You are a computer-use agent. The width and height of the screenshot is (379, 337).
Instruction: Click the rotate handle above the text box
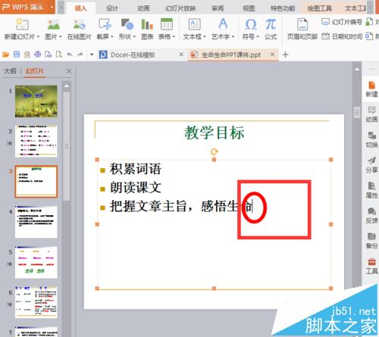click(x=214, y=151)
